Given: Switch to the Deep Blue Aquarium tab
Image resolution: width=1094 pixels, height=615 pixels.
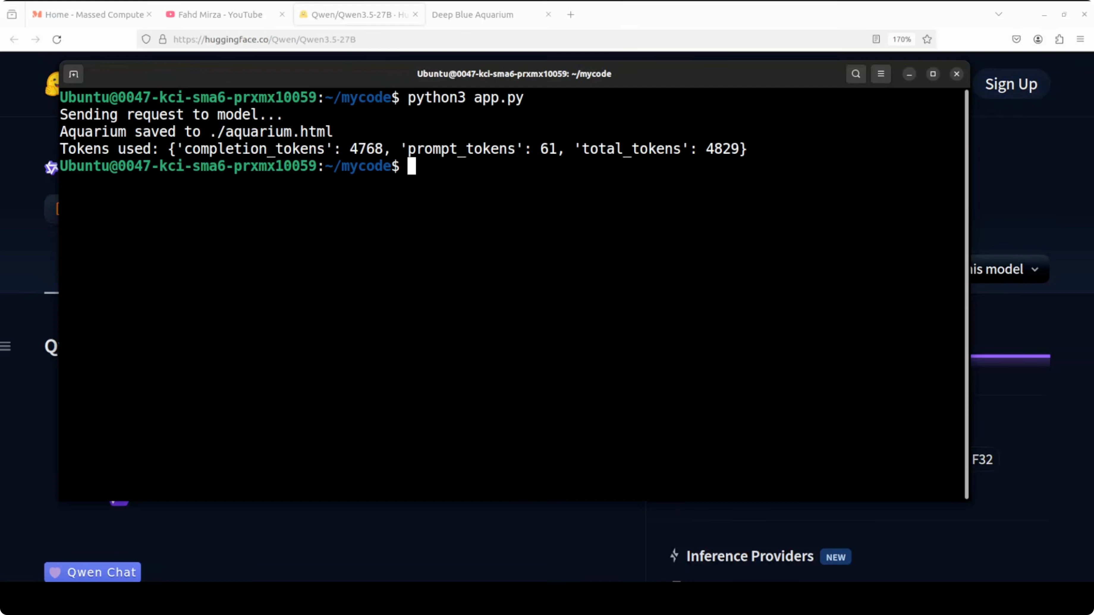Looking at the screenshot, I should (x=472, y=15).
